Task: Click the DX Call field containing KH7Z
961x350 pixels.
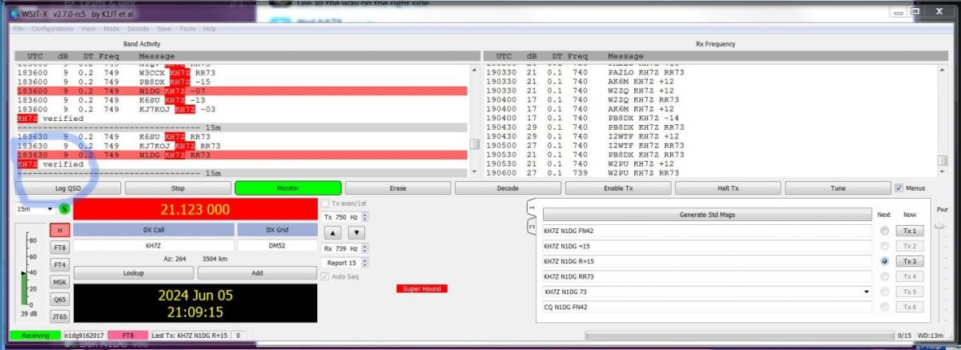Action: point(153,247)
